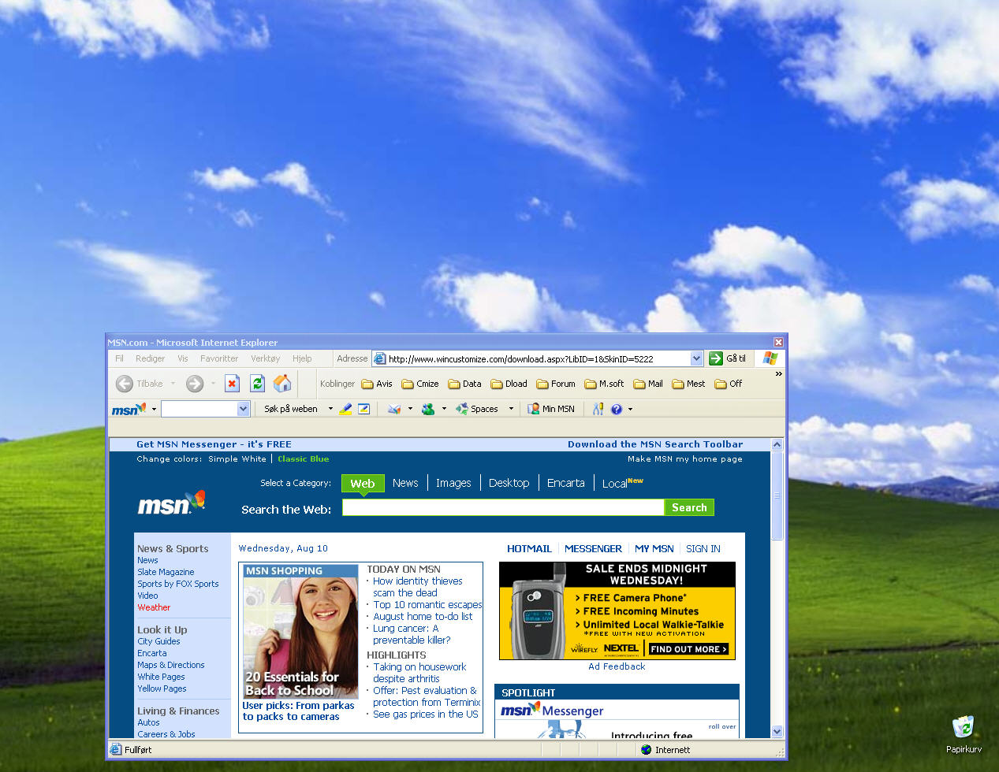Expand the help icon dropdown arrow
Viewport: 999px width, 772px height.
click(x=630, y=409)
